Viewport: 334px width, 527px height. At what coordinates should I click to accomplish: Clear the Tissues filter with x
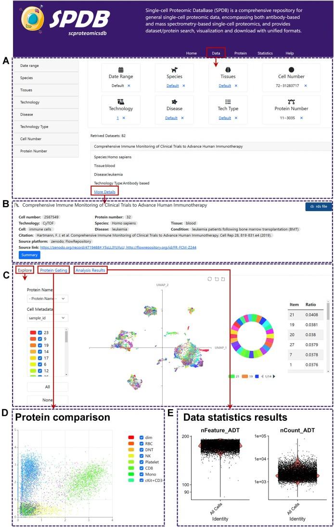pos(236,86)
